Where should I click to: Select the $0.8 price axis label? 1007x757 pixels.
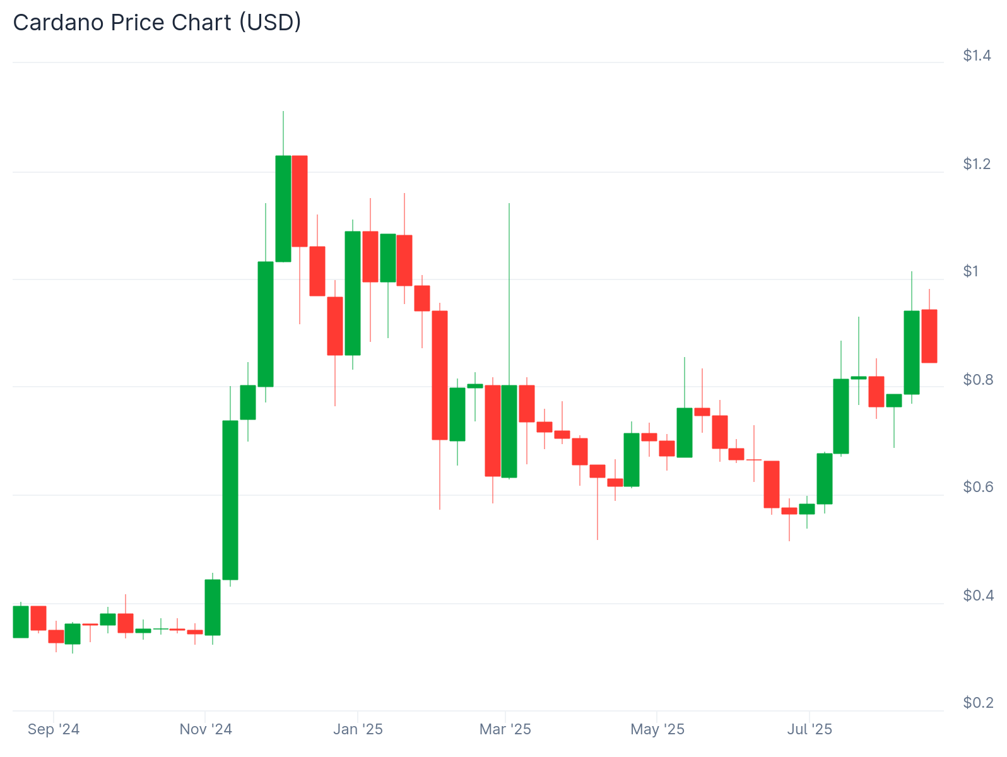click(x=977, y=380)
